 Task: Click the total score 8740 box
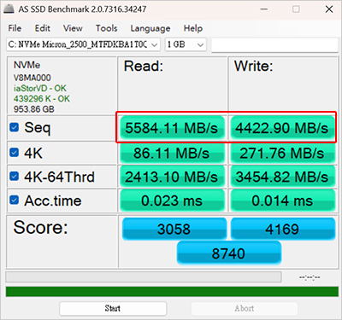tap(229, 253)
